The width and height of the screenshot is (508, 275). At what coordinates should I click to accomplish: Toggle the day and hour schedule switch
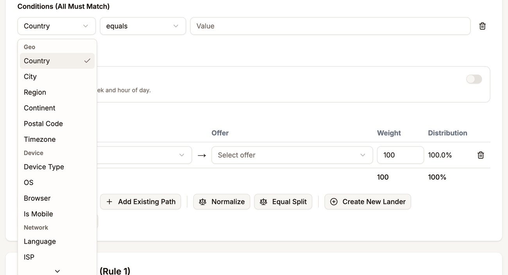click(x=474, y=79)
